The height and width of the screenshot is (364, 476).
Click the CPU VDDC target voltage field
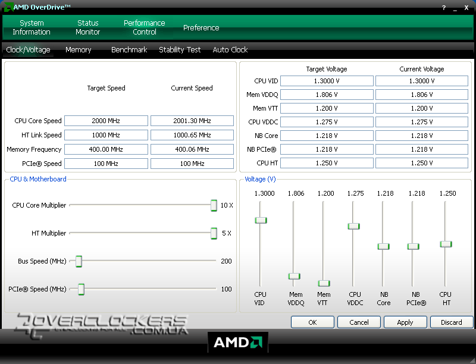(x=327, y=122)
